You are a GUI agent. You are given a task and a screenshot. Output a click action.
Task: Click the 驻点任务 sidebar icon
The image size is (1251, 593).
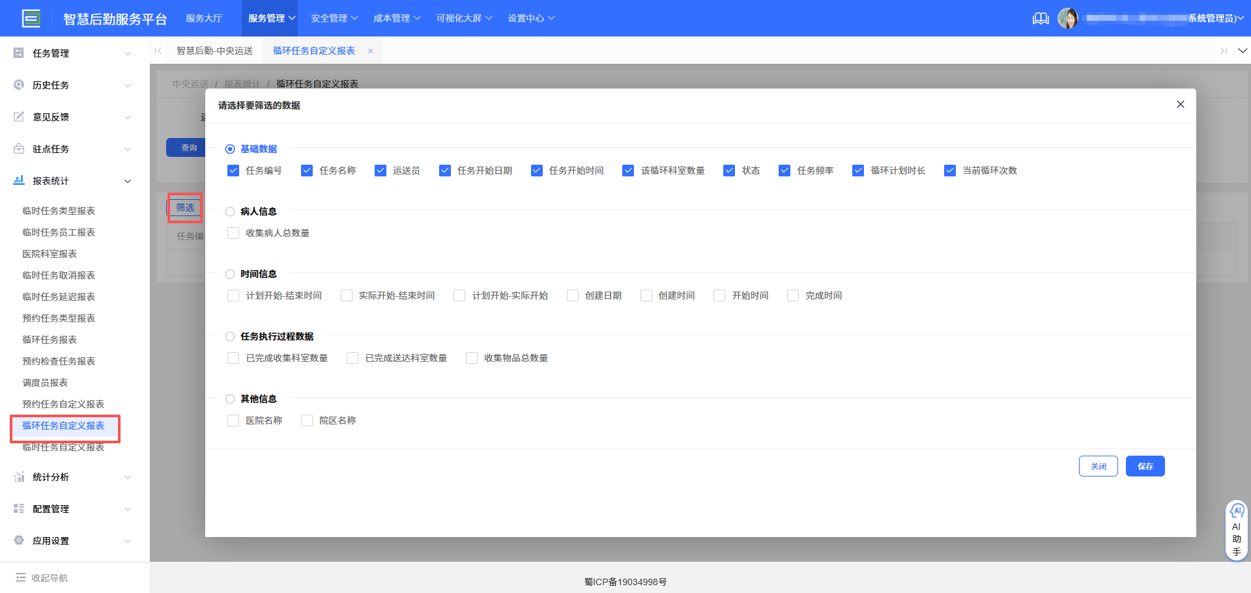18,148
